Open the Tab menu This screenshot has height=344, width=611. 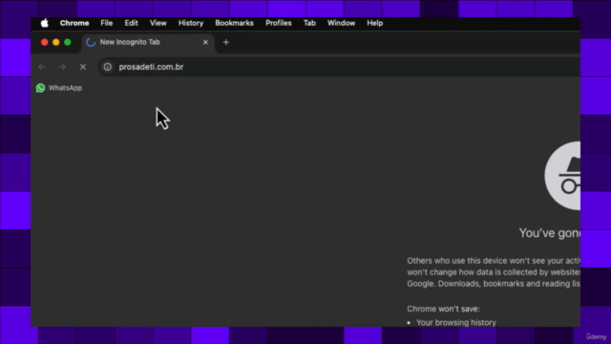[x=309, y=23]
